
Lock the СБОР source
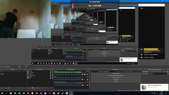point(53,71)
